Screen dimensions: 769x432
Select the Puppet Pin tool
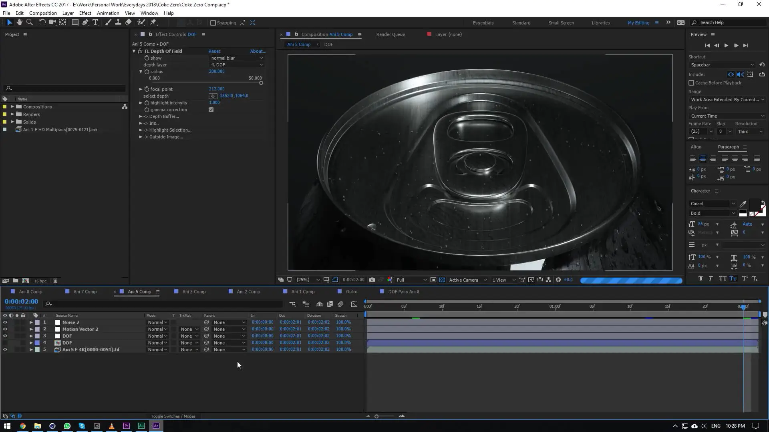click(153, 23)
